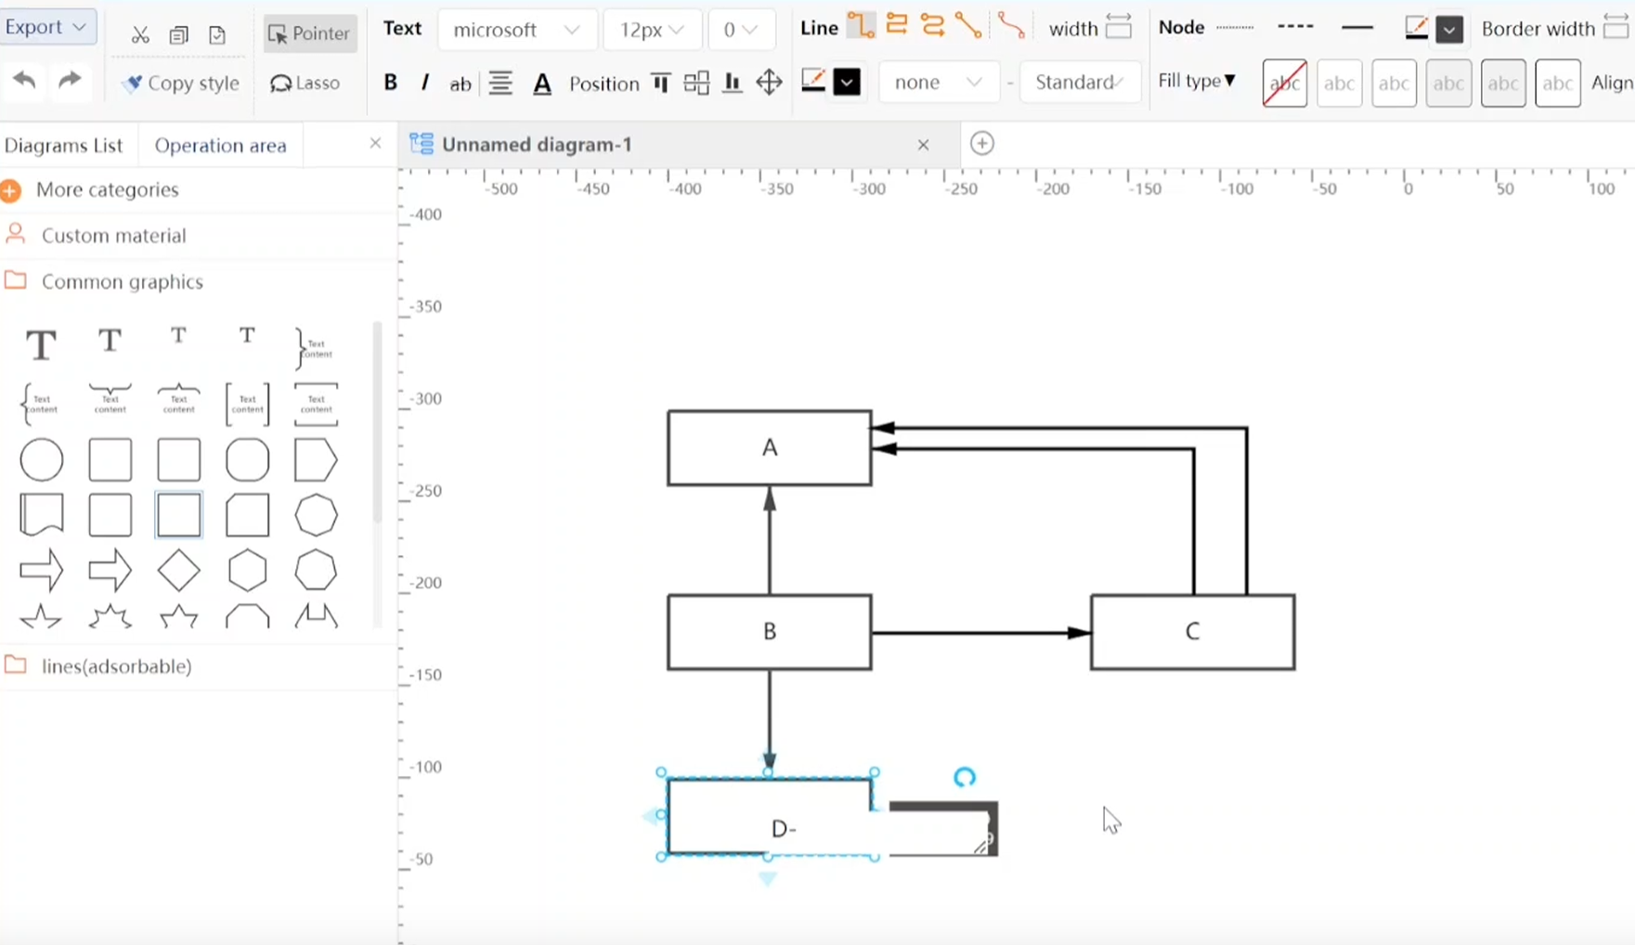This screenshot has height=945, width=1635.
Task: Toggle italic text formatting
Action: pos(425,83)
